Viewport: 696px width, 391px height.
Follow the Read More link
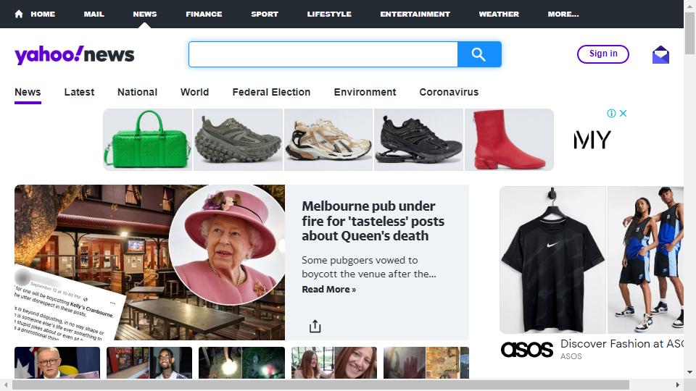[329, 289]
